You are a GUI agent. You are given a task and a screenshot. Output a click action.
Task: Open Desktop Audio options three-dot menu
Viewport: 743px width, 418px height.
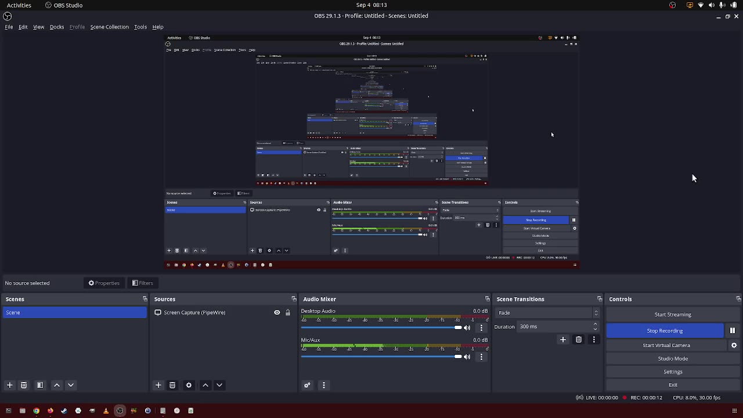(x=481, y=327)
